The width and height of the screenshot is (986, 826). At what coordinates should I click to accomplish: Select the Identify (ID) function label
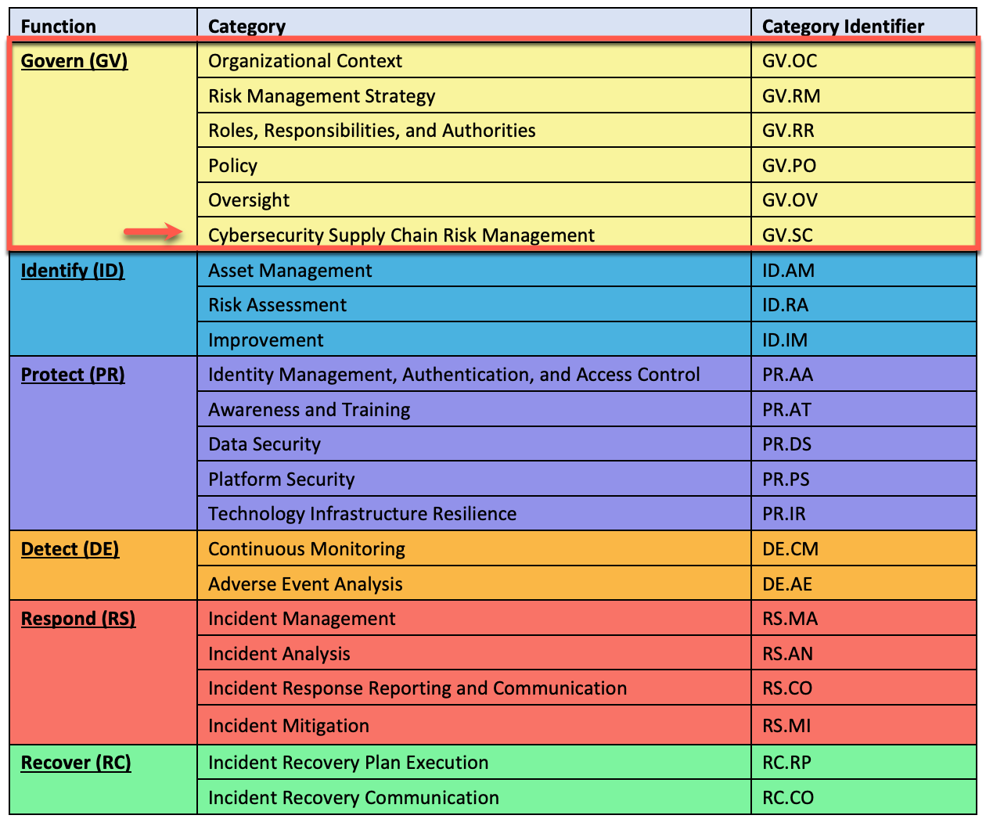[72, 270]
